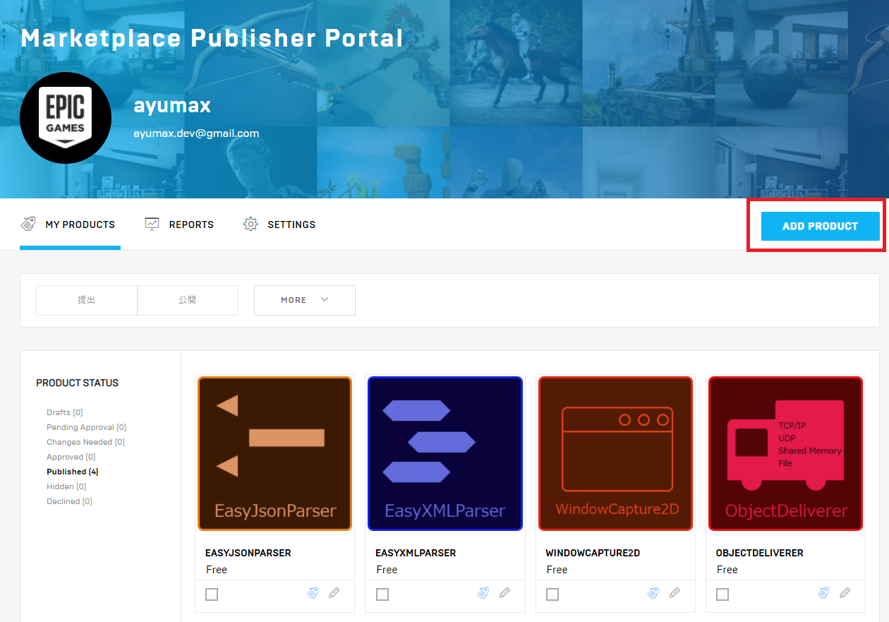This screenshot has height=622, width=889.
Task: Click the EASYXMLPARSER product title
Action: coord(416,553)
